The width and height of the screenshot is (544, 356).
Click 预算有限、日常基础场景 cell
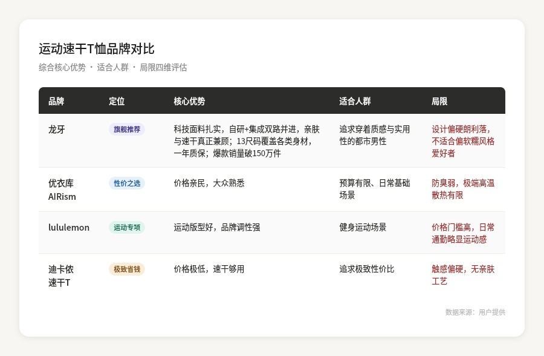coord(375,189)
